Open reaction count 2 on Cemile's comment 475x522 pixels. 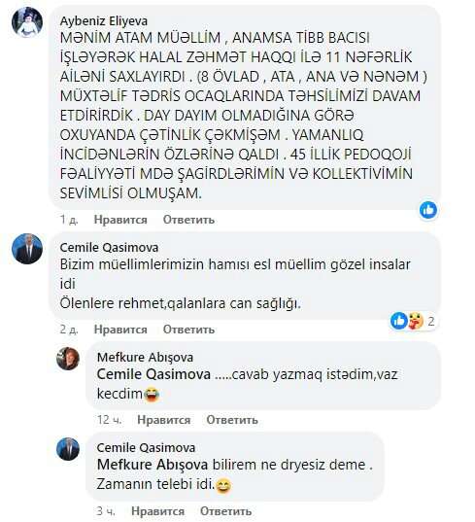point(431,321)
